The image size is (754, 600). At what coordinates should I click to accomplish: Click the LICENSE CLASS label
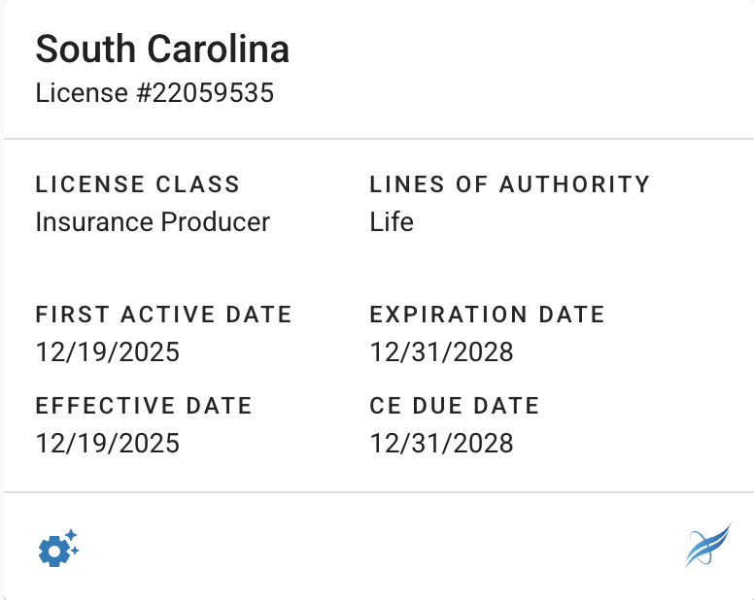[x=137, y=184]
